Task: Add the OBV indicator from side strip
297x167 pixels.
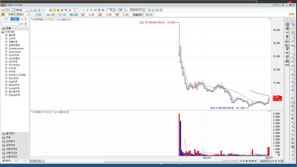Action: 287,53
